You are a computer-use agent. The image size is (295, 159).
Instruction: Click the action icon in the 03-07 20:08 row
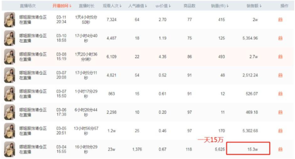(x=280, y=75)
